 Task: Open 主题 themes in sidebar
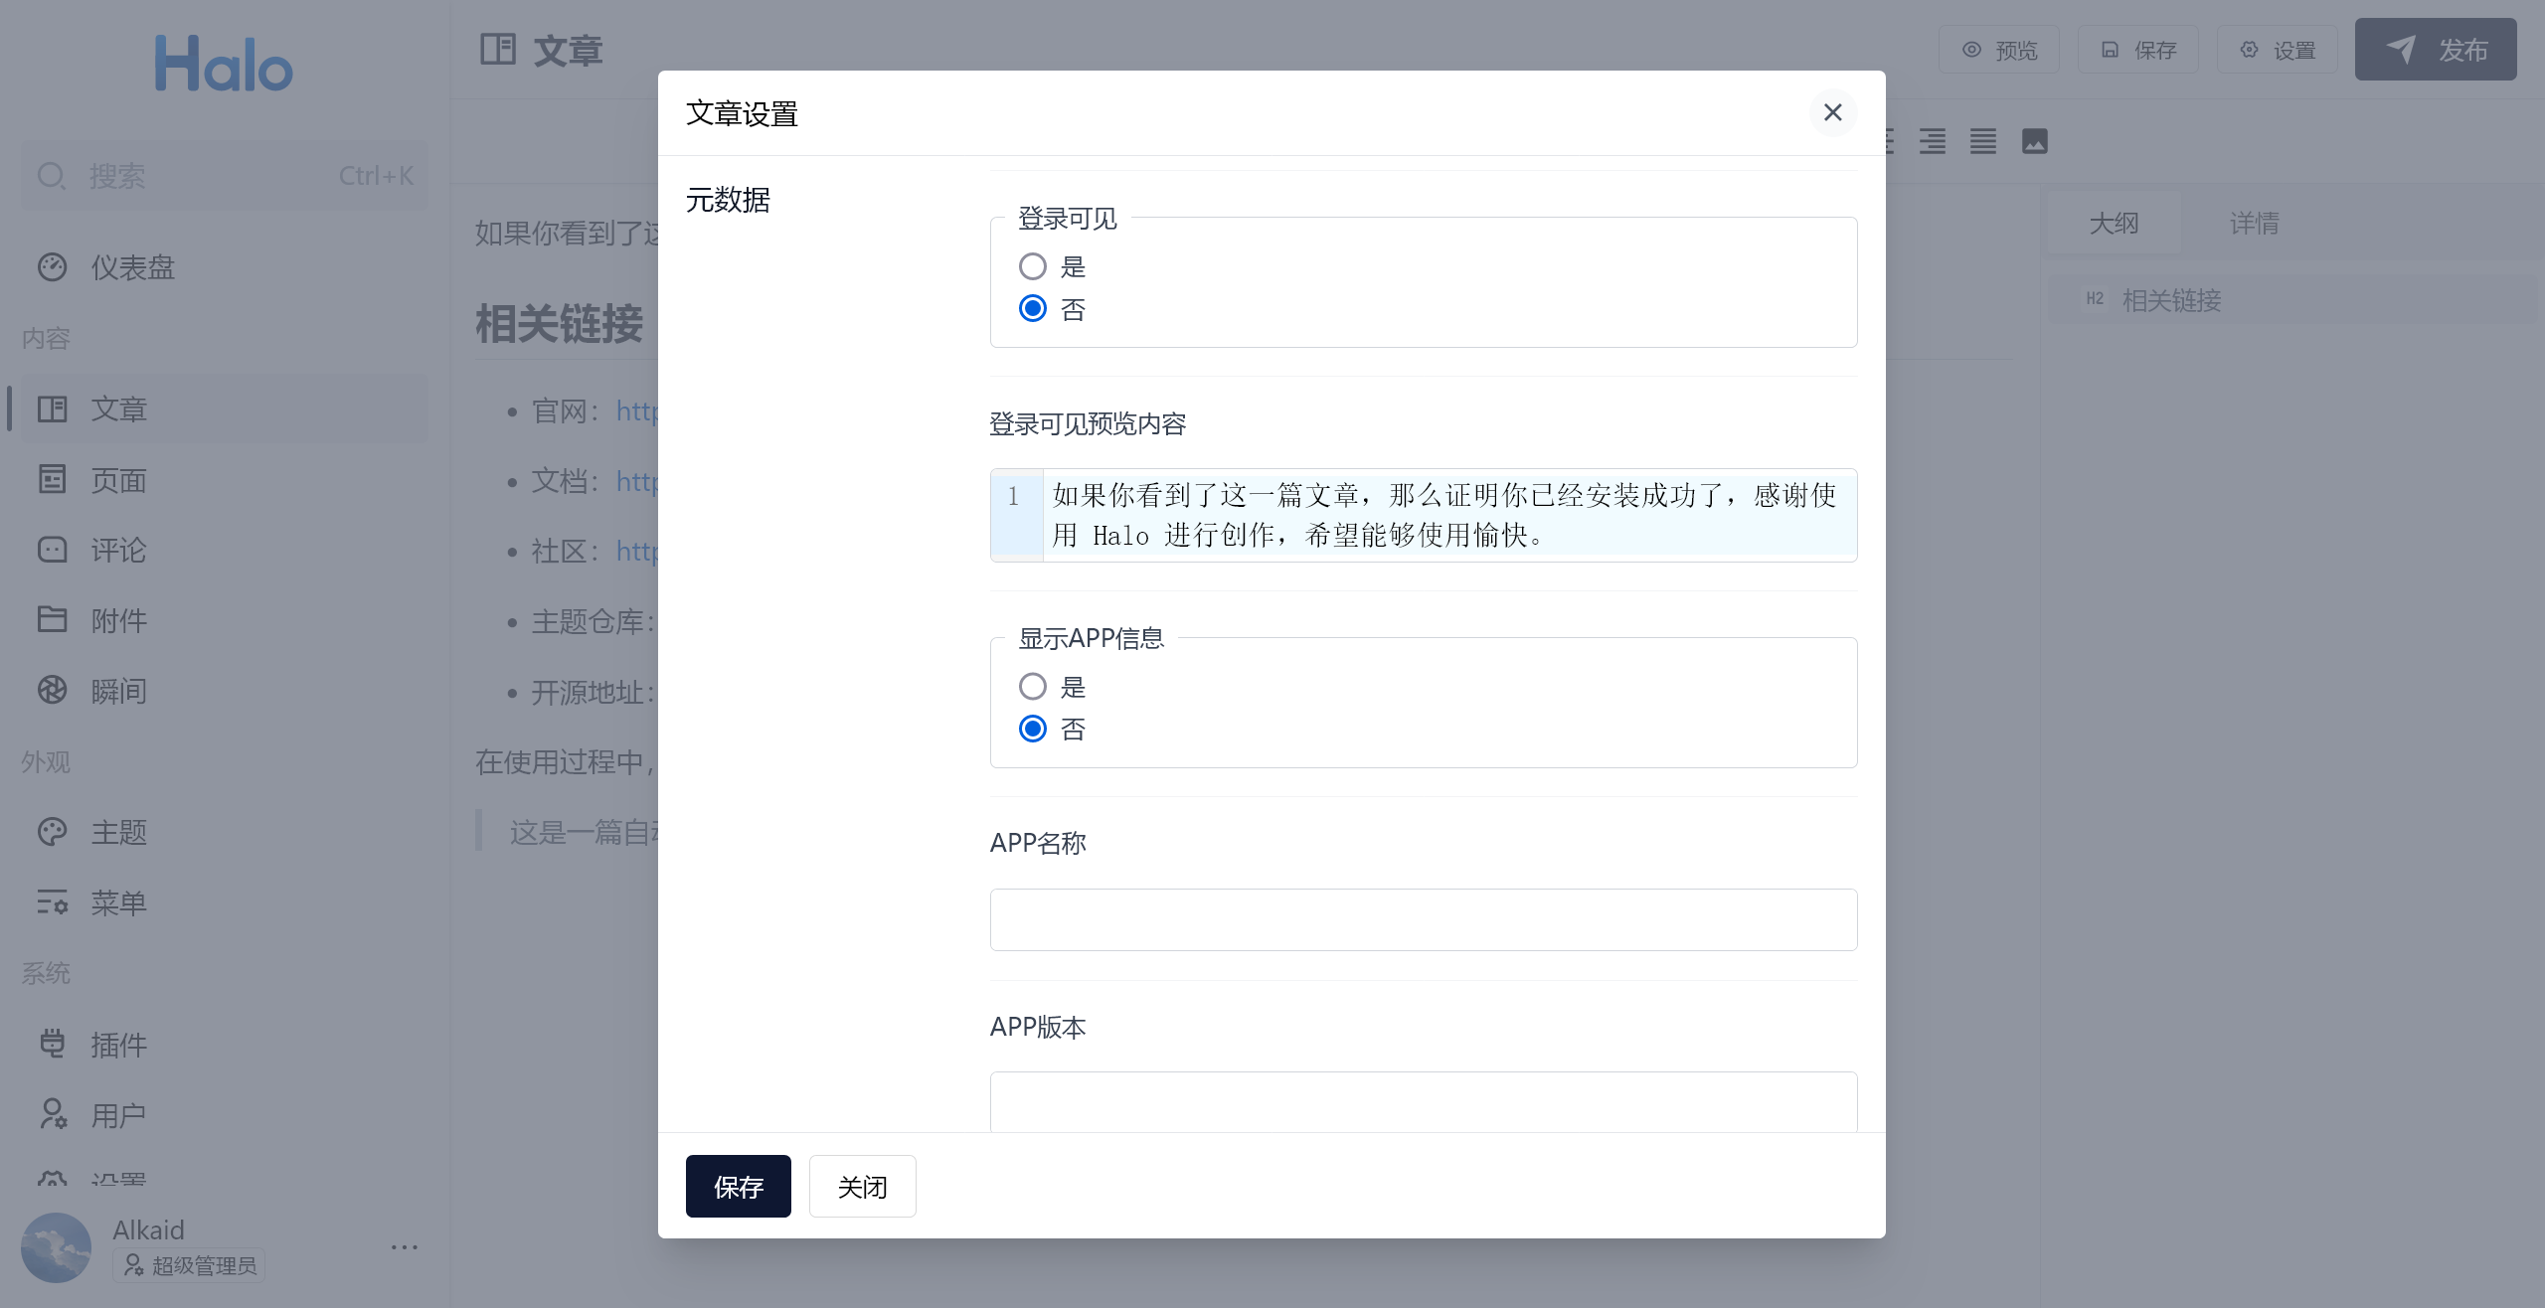pyautogui.click(x=118, y=832)
